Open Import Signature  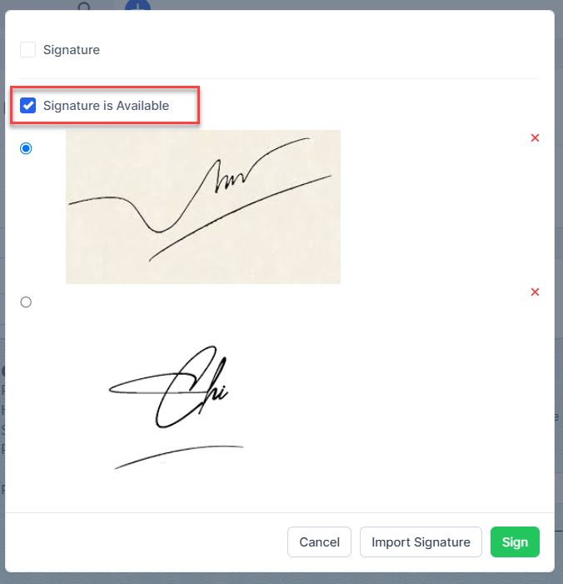coord(421,542)
